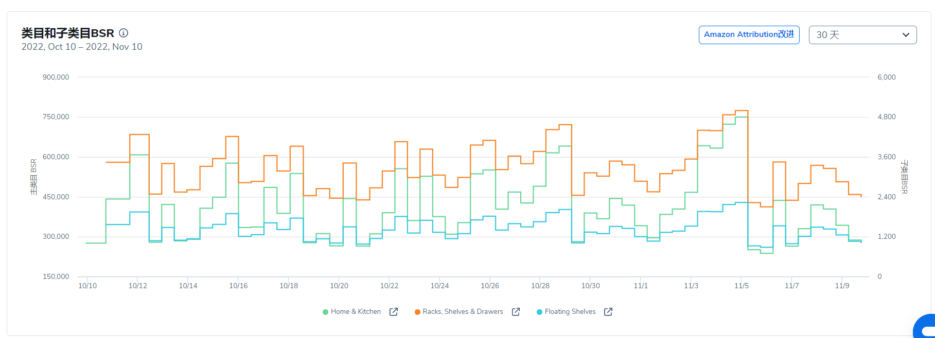
Task: Toggle Home & Kitchen series in legend
Action: coord(356,312)
